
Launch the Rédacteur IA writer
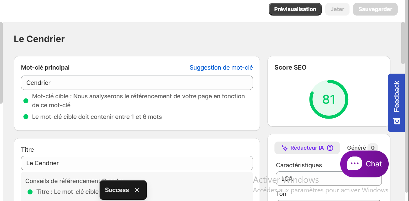point(307,148)
